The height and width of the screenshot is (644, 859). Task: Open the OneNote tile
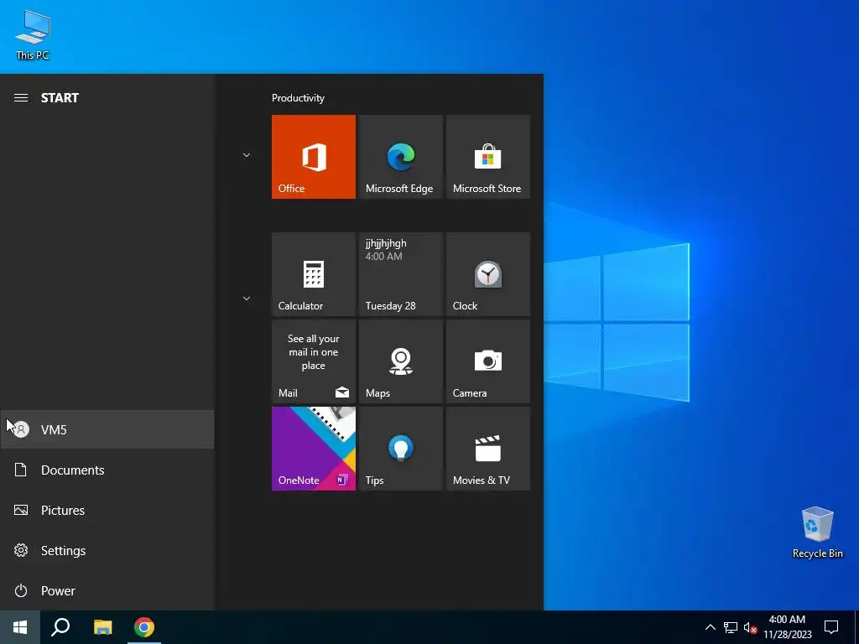click(x=314, y=449)
